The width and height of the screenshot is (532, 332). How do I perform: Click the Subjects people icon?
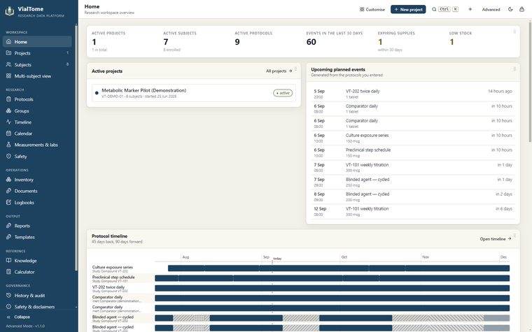click(x=9, y=64)
